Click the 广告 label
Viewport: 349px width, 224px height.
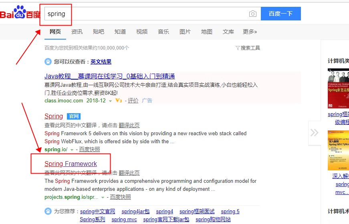(147, 101)
